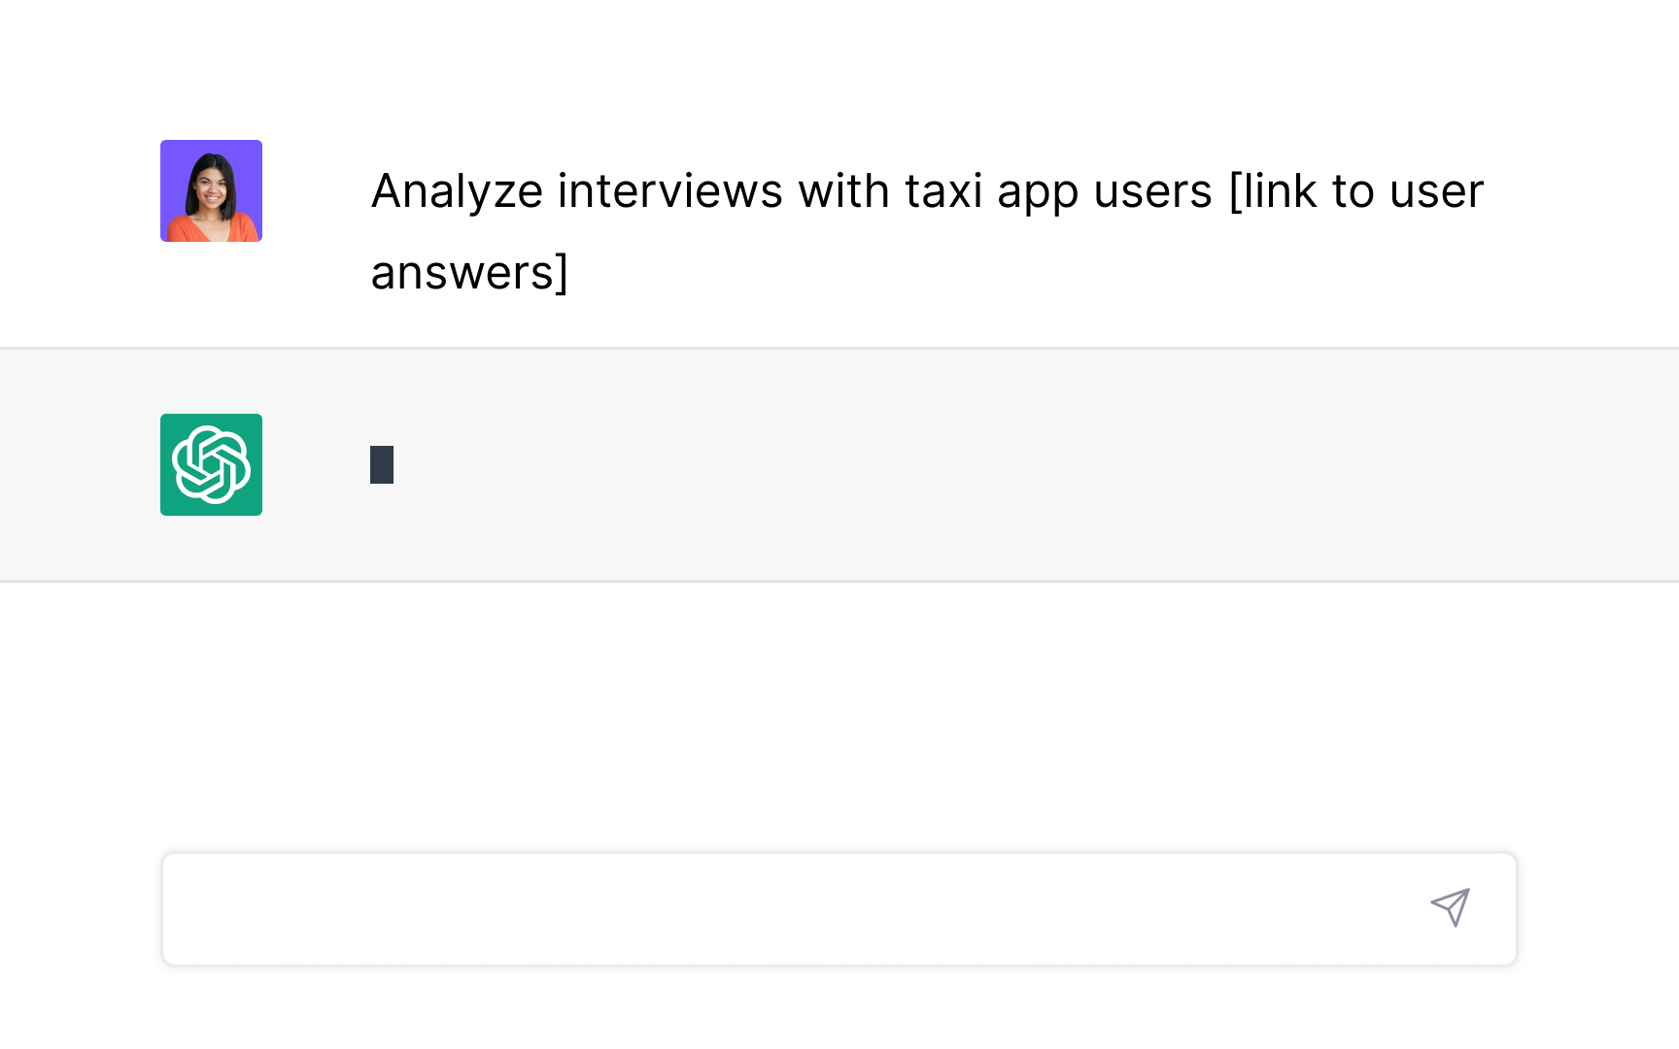The height and width of the screenshot is (1049, 1679).
Task: Click the word "app" in the message
Action: pos(1037,193)
